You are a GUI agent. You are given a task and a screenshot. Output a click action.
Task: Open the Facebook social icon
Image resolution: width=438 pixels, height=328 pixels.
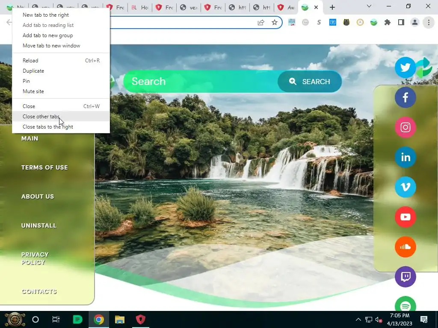tap(405, 97)
